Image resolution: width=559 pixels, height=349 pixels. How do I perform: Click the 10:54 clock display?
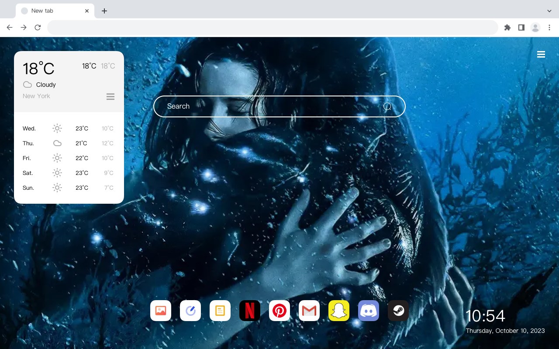[x=485, y=316]
